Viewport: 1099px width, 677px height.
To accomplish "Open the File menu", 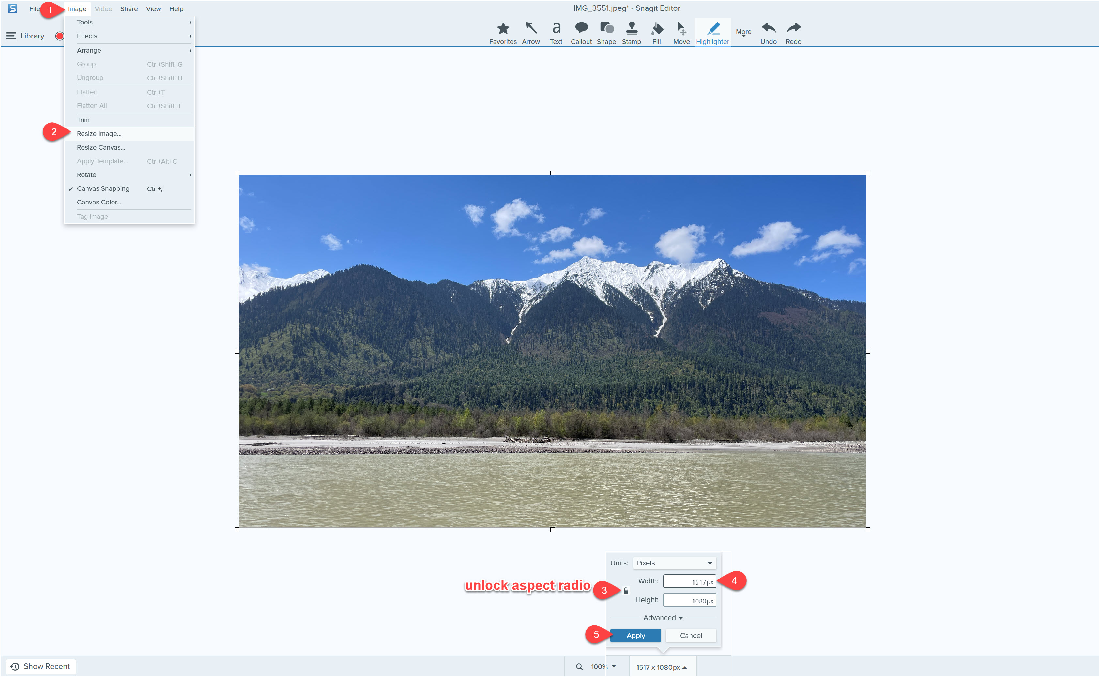I will pyautogui.click(x=35, y=8).
